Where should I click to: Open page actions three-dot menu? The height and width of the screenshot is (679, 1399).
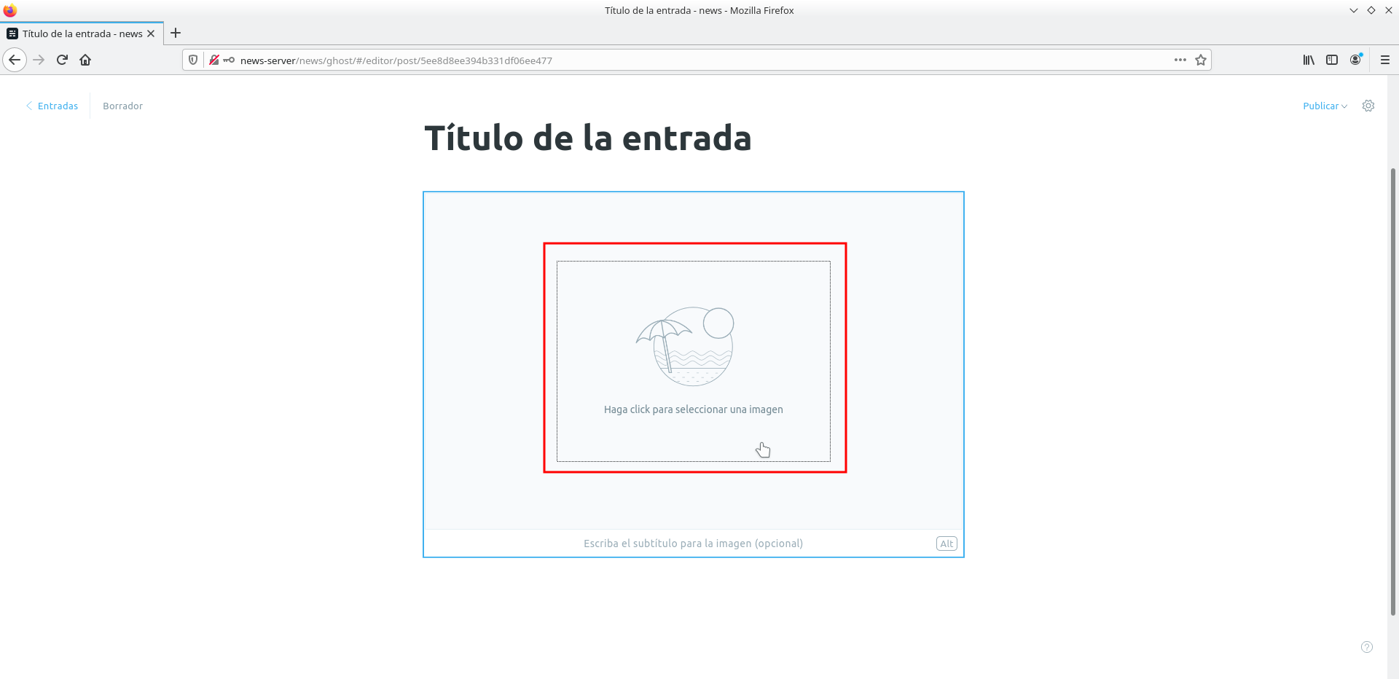click(x=1180, y=60)
